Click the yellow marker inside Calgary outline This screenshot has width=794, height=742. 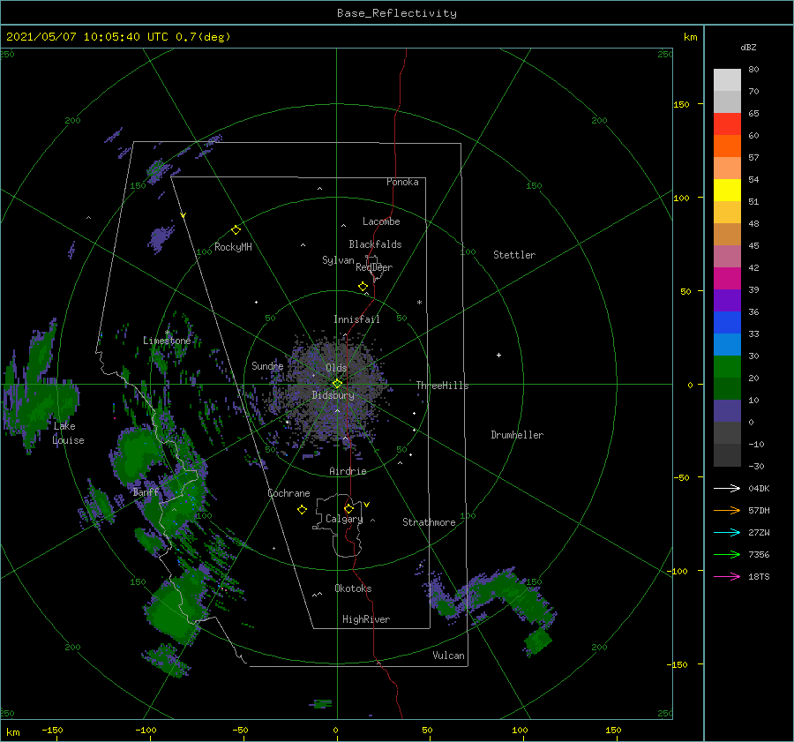348,508
